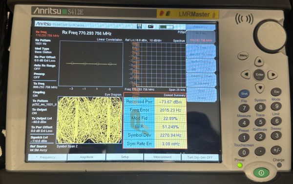The height and width of the screenshot is (184, 293).
Task: Click the down arrow key
Action: click(260, 88)
